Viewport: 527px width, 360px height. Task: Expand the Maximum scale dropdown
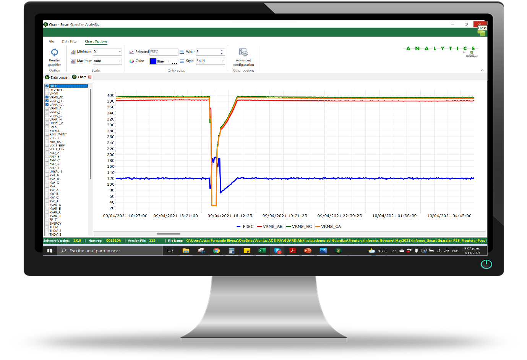119,61
